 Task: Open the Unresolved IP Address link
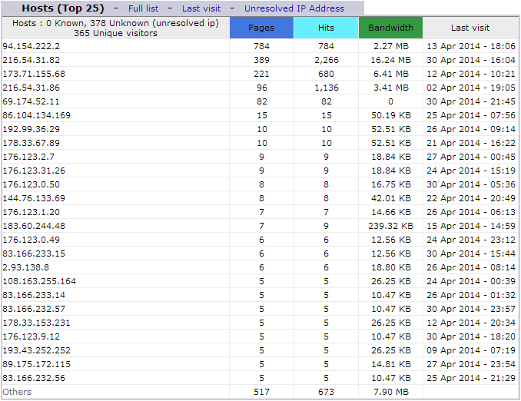coord(294,8)
